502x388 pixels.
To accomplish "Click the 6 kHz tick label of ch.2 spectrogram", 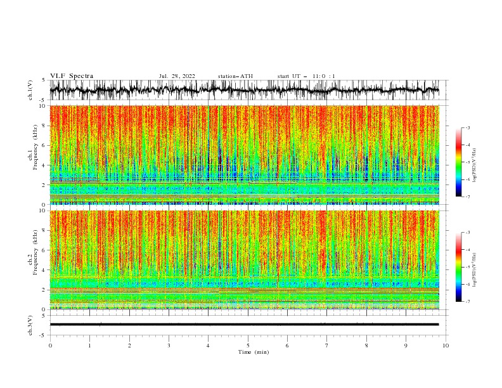I will (44, 250).
